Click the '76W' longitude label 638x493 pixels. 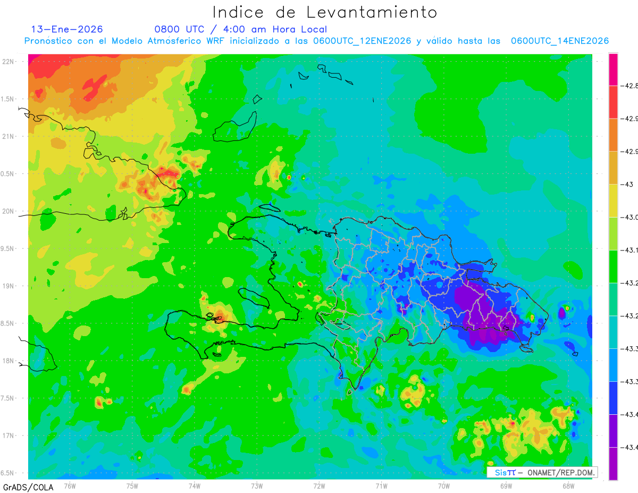70,486
